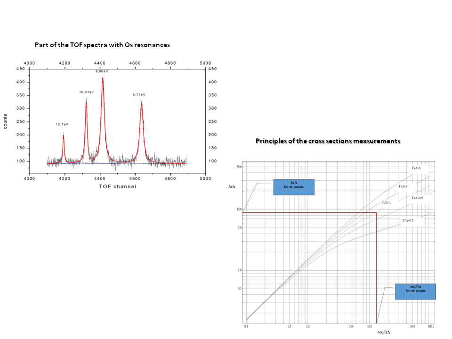Click the Γ/Δ=1 curve label

pyautogui.click(x=387, y=202)
